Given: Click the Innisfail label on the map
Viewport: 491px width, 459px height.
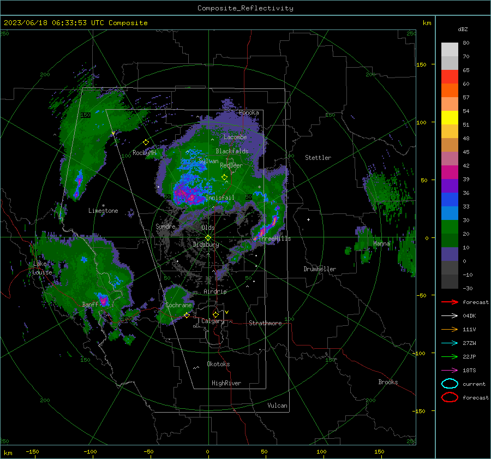Looking at the screenshot, I should [220, 198].
